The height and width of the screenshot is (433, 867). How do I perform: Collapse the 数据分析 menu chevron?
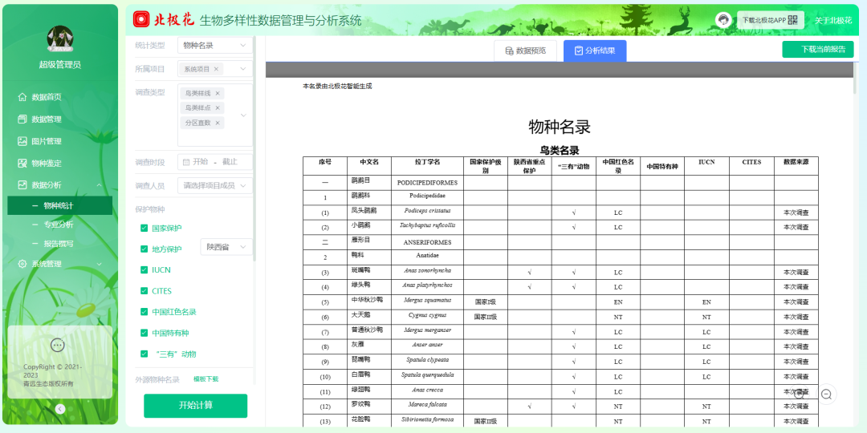pos(99,185)
